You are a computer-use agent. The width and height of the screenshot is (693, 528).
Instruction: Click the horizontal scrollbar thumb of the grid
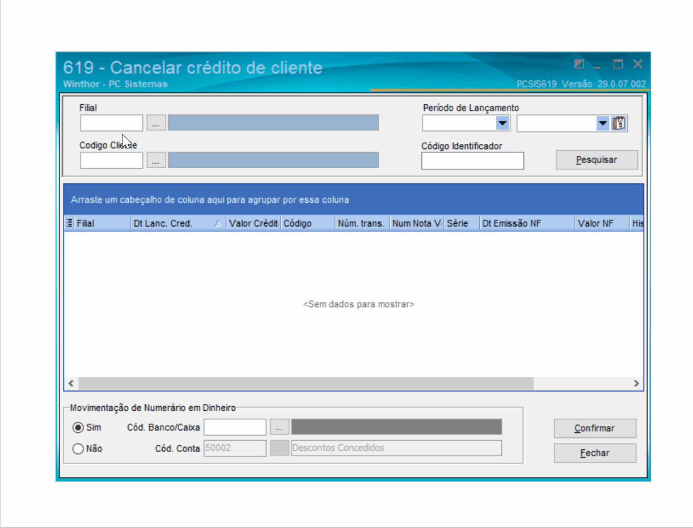[306, 384]
